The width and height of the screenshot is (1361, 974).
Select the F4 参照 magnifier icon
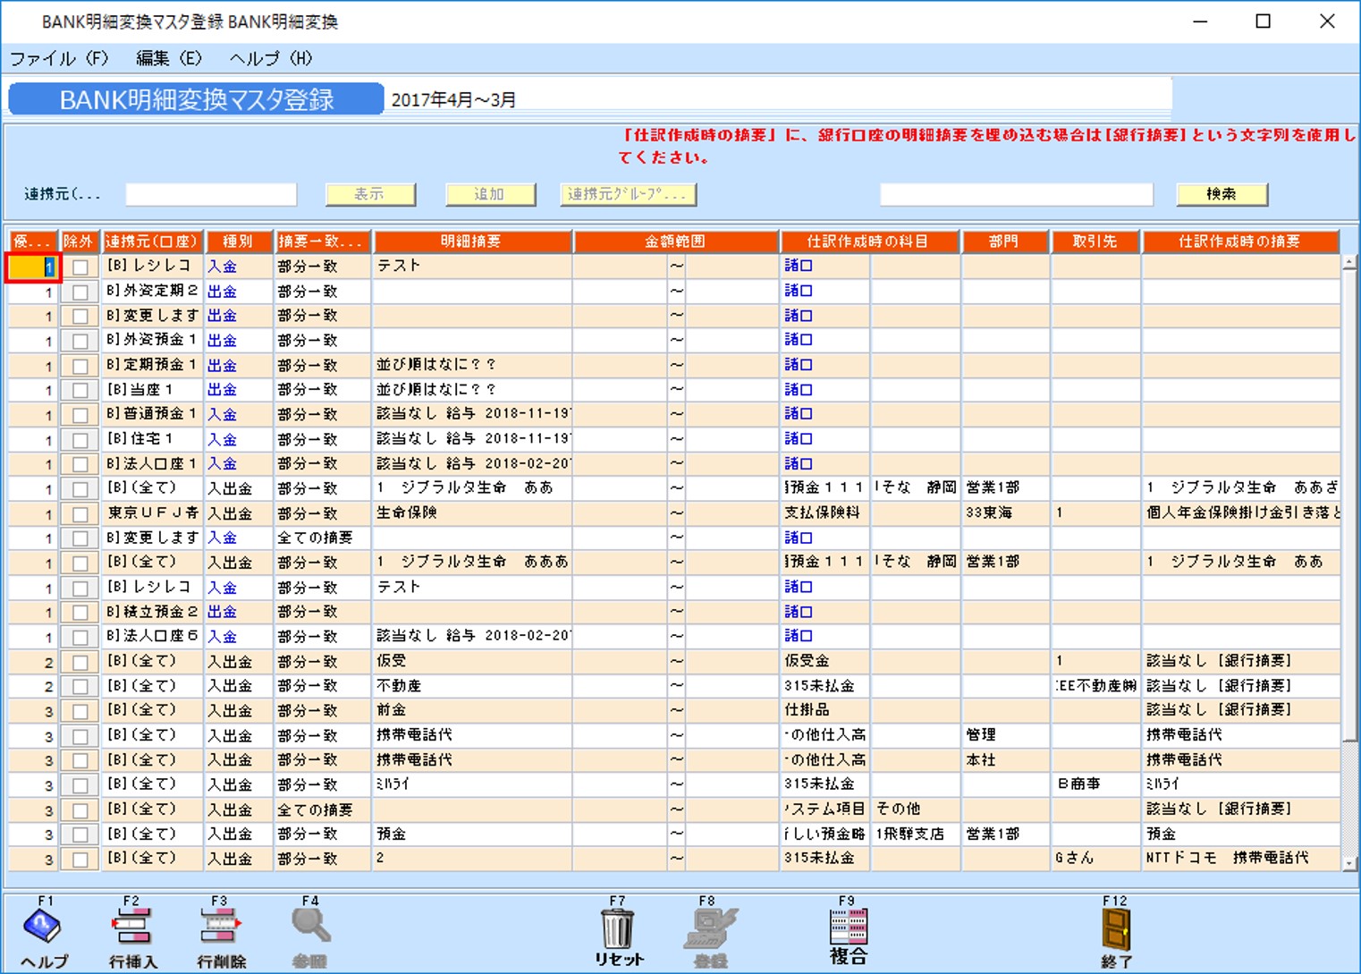point(309,930)
